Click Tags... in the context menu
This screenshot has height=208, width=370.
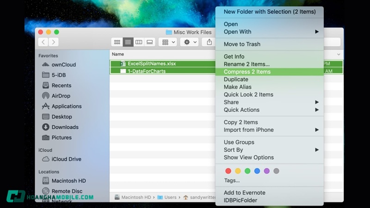(x=232, y=180)
